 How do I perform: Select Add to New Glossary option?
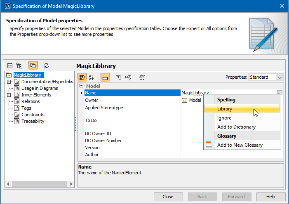(240, 145)
